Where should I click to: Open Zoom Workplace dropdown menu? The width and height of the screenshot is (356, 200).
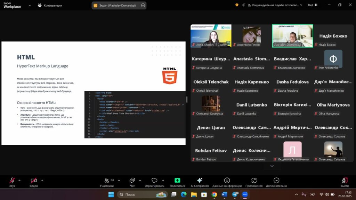[x=30, y=6]
